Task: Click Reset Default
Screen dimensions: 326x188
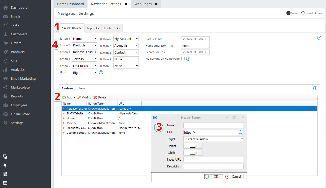Action: click(312, 13)
